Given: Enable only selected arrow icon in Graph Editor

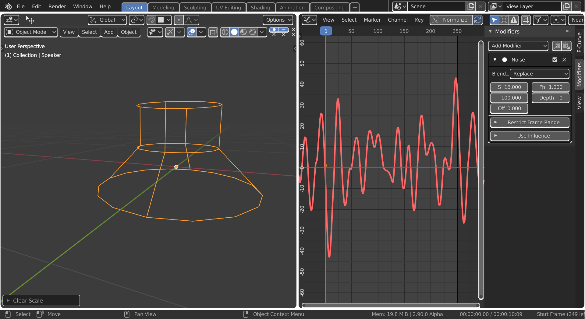Looking at the screenshot, I should [x=494, y=20].
